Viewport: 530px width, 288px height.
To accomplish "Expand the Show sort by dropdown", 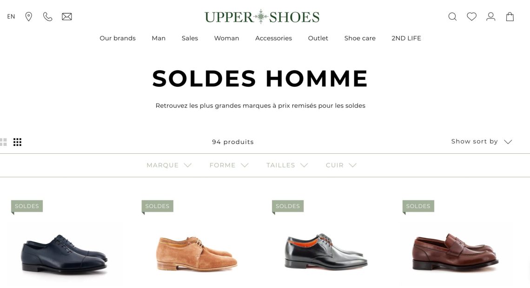I will [x=481, y=142].
